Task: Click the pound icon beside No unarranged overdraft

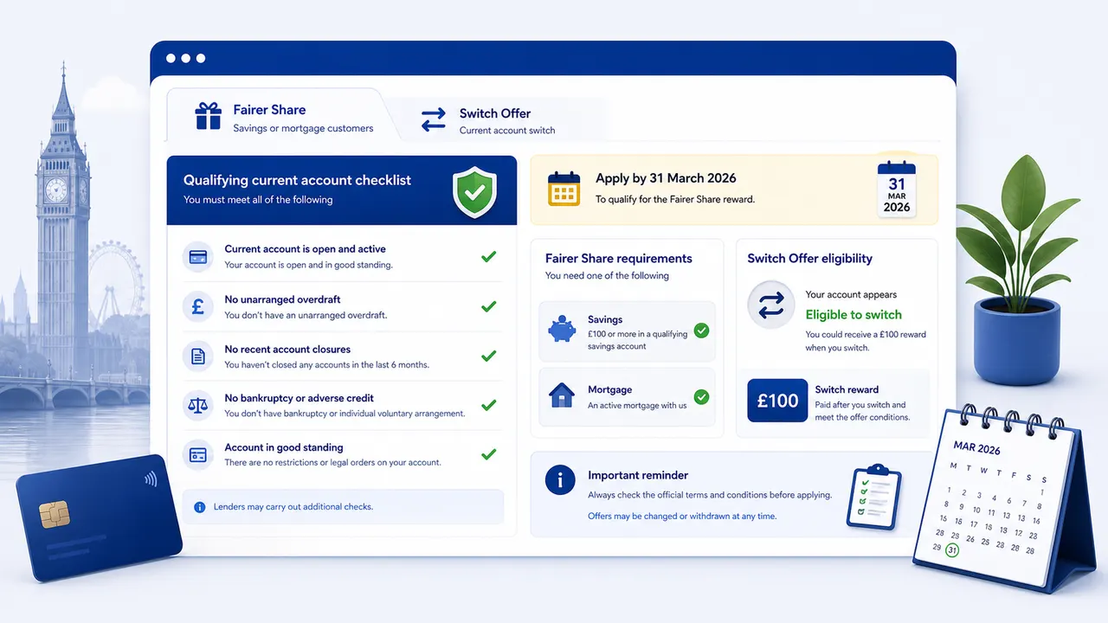Action: point(198,306)
